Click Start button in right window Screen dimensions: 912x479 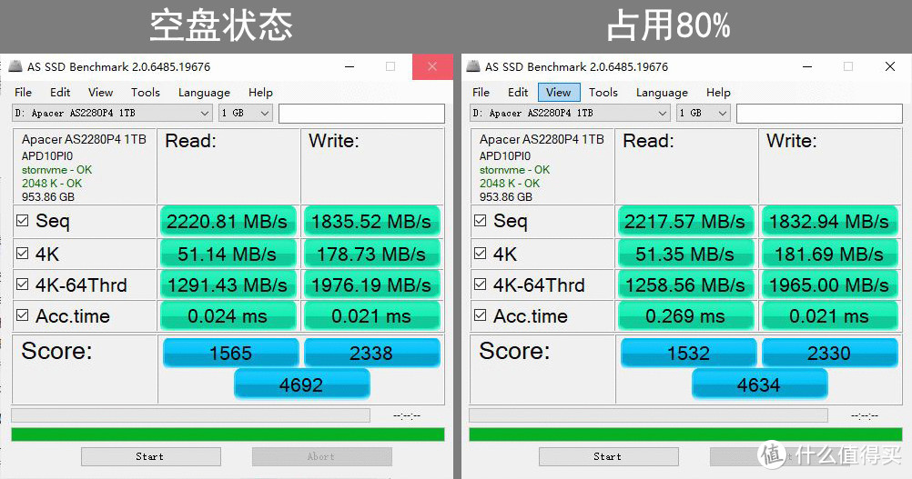click(x=608, y=456)
